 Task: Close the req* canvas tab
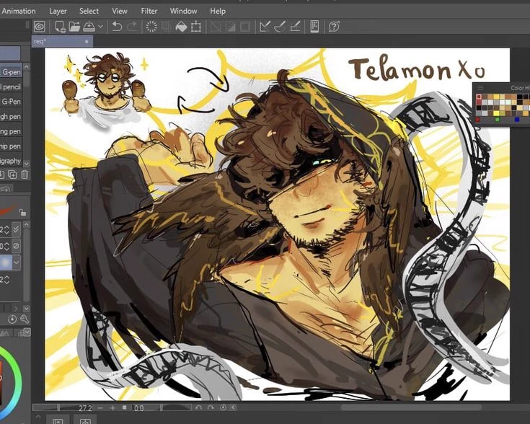[87, 42]
